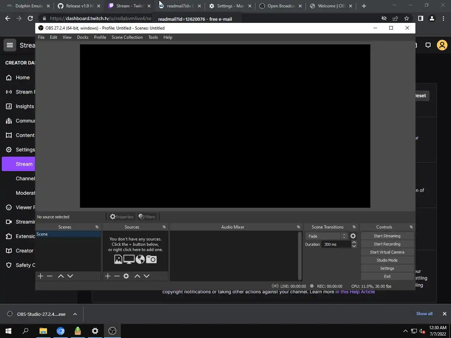This screenshot has width=451, height=338.
Task: Click Exit in Controls panel
Action: 387,276
